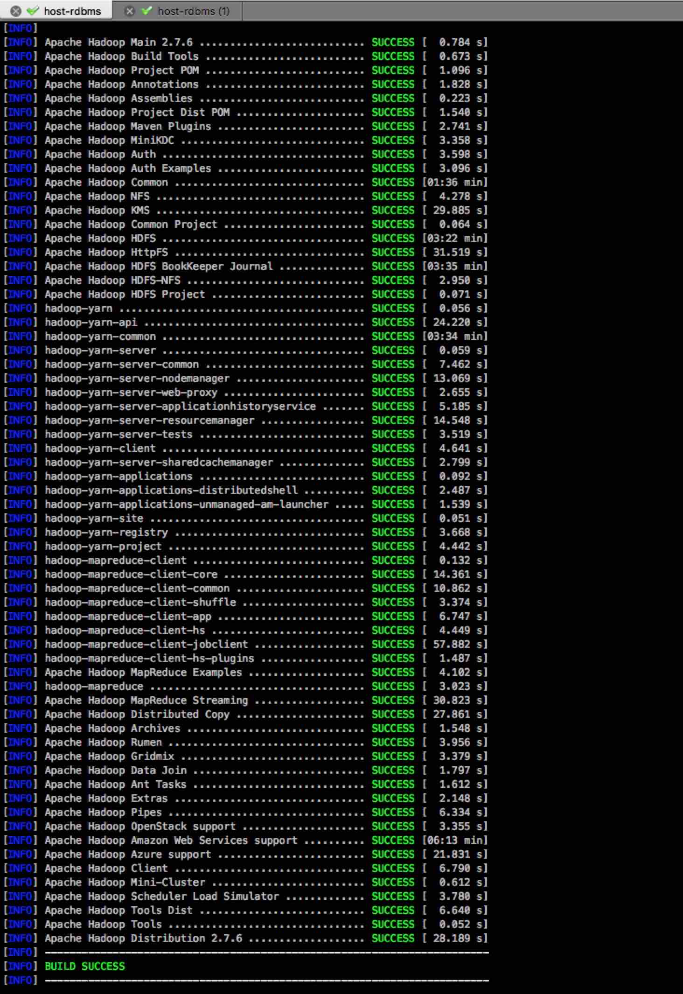Click green checkmark on host-rdbms (1) tab
Screen dimensions: 683x994
[147, 11]
